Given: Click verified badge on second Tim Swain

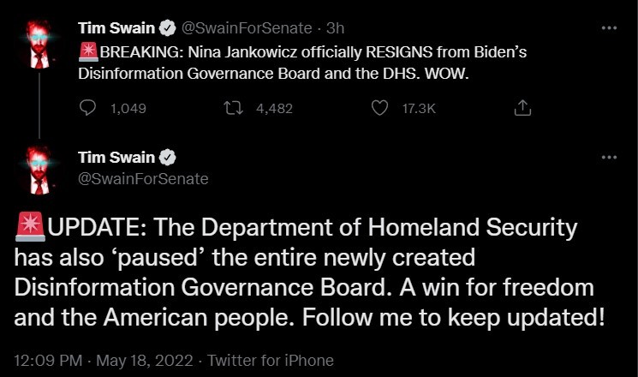Looking at the screenshot, I should click(x=167, y=157).
